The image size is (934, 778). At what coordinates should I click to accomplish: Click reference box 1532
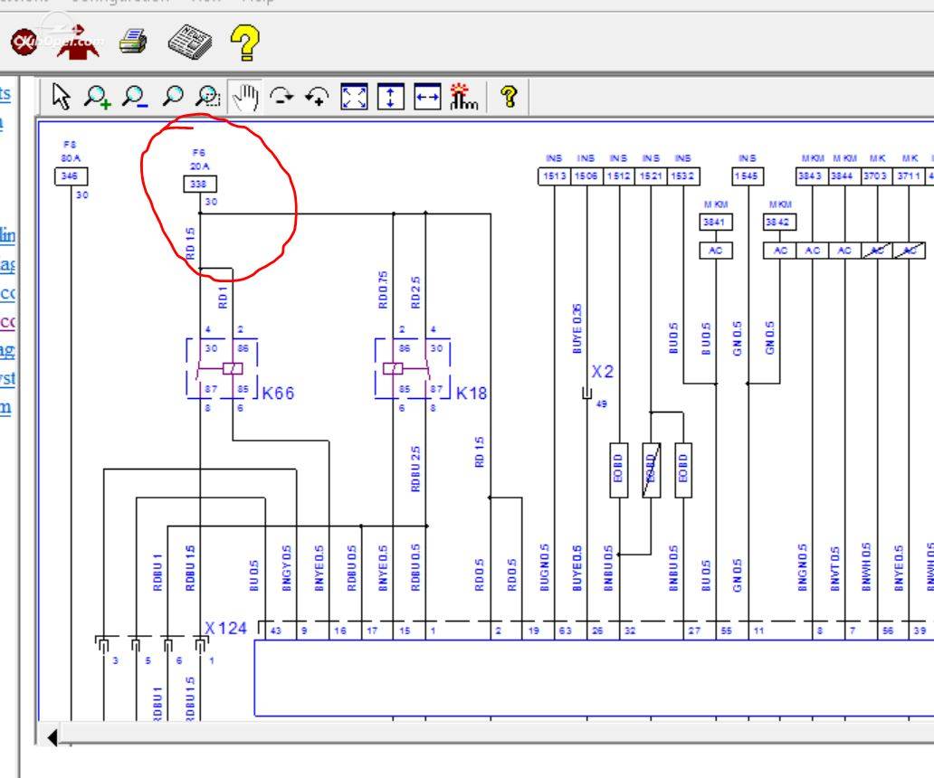683,176
